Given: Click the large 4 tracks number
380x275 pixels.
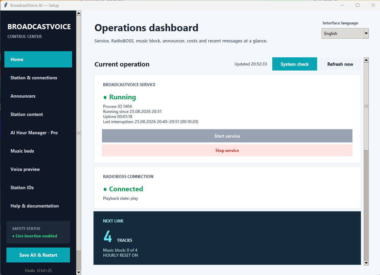Looking at the screenshot, I should 108,236.
